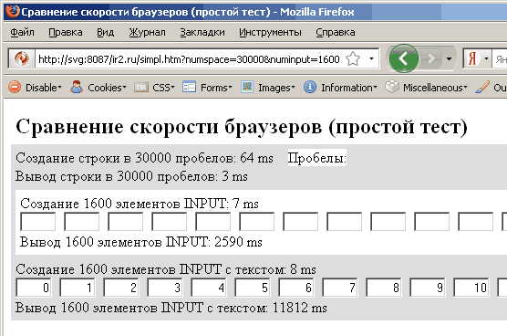The image size is (507, 336).
Task: Click the 'Пробелы:' label
Action: [317, 158]
